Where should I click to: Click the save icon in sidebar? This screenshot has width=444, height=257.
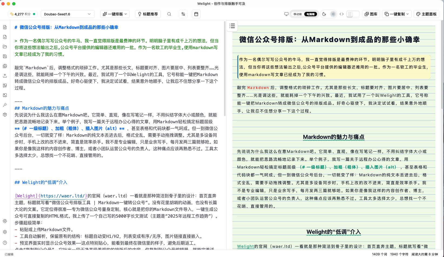[x=5, y=56]
